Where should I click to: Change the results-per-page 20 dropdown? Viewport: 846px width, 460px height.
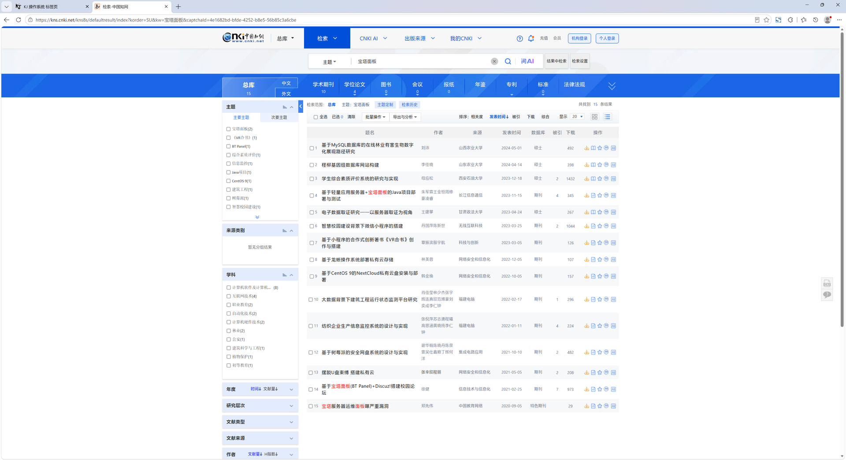click(577, 117)
